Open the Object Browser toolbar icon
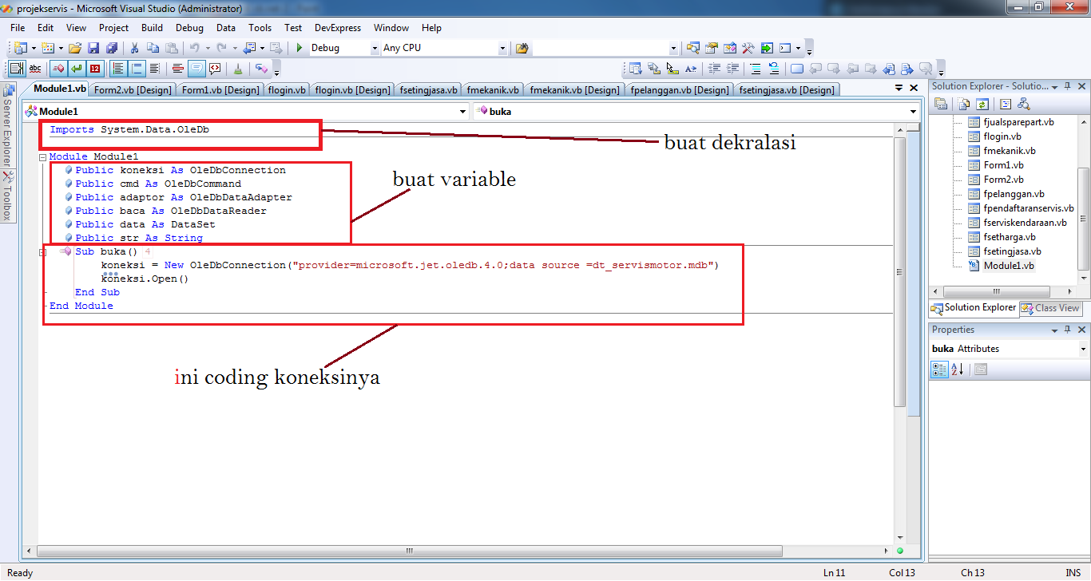 coord(729,48)
